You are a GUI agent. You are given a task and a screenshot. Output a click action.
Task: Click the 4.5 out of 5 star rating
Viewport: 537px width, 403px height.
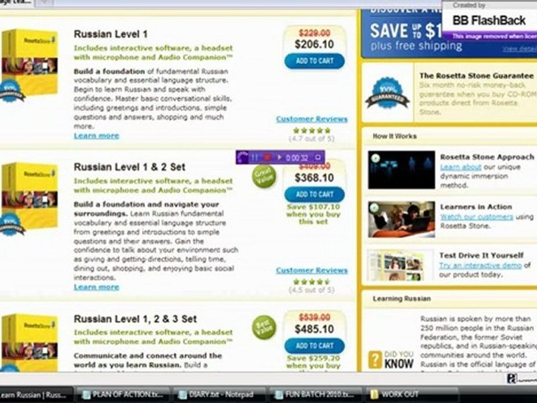point(312,282)
